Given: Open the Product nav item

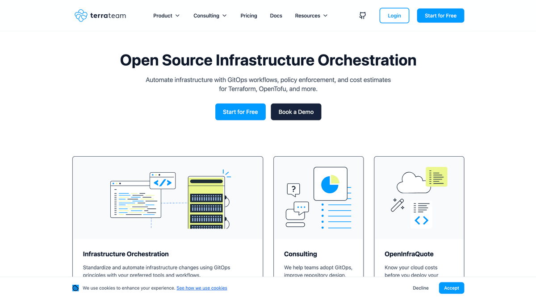Looking at the screenshot, I should 167,16.
